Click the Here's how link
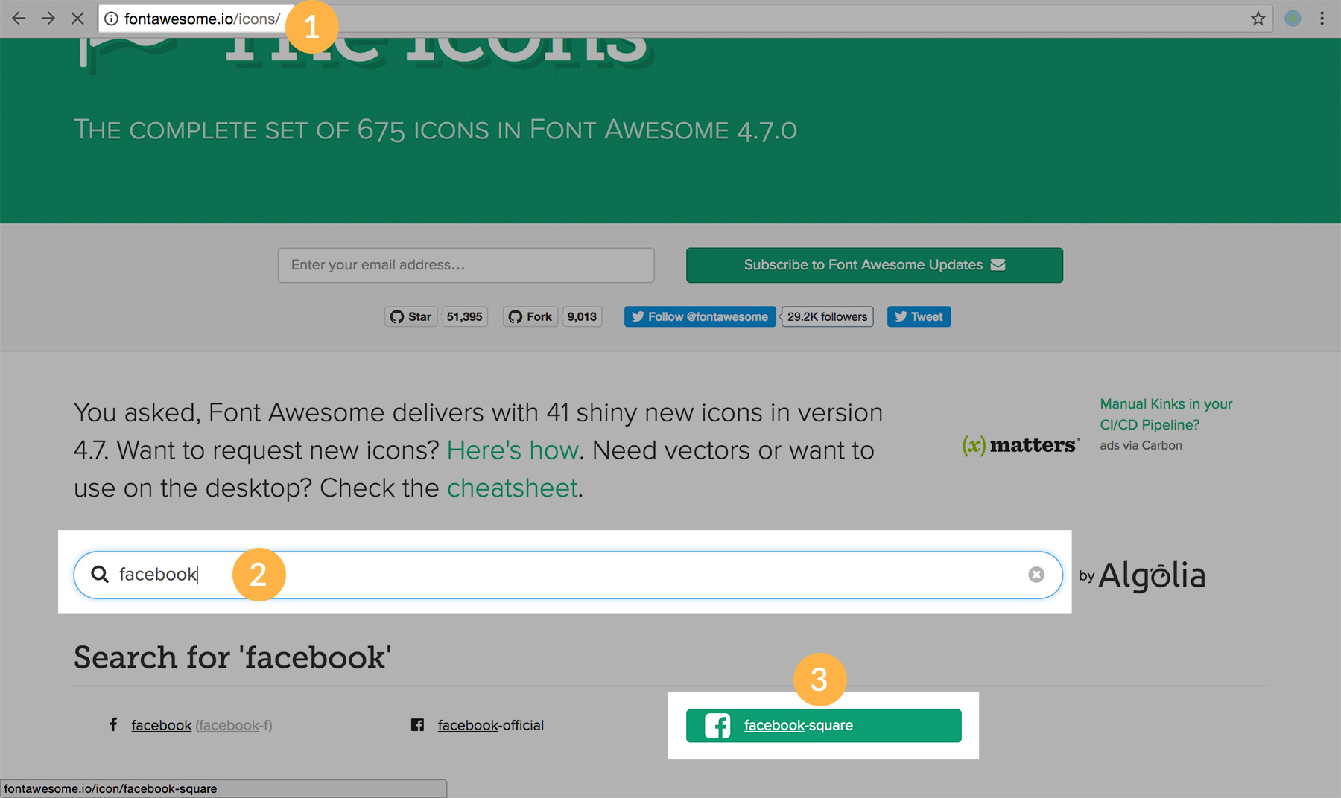The height and width of the screenshot is (798, 1341). (512, 450)
